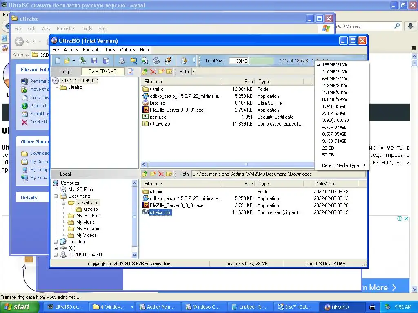Choose the 703MB/80Min media size

335,86
